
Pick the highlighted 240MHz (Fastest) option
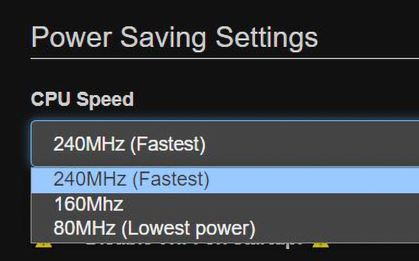132,180
